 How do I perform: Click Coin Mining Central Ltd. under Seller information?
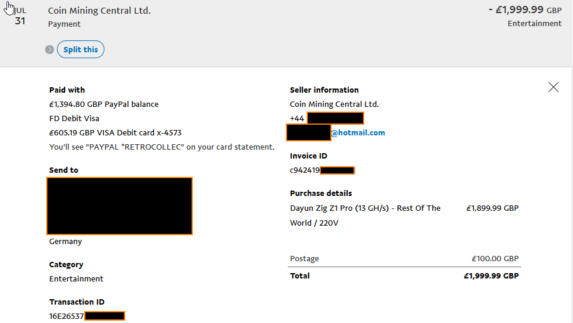pos(334,104)
